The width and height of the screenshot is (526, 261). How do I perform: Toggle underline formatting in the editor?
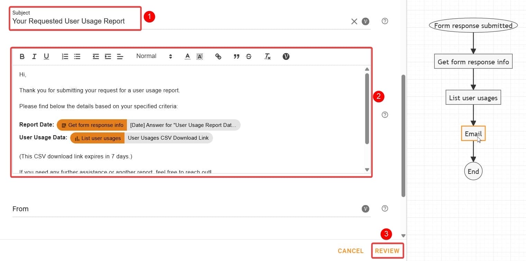(46, 56)
